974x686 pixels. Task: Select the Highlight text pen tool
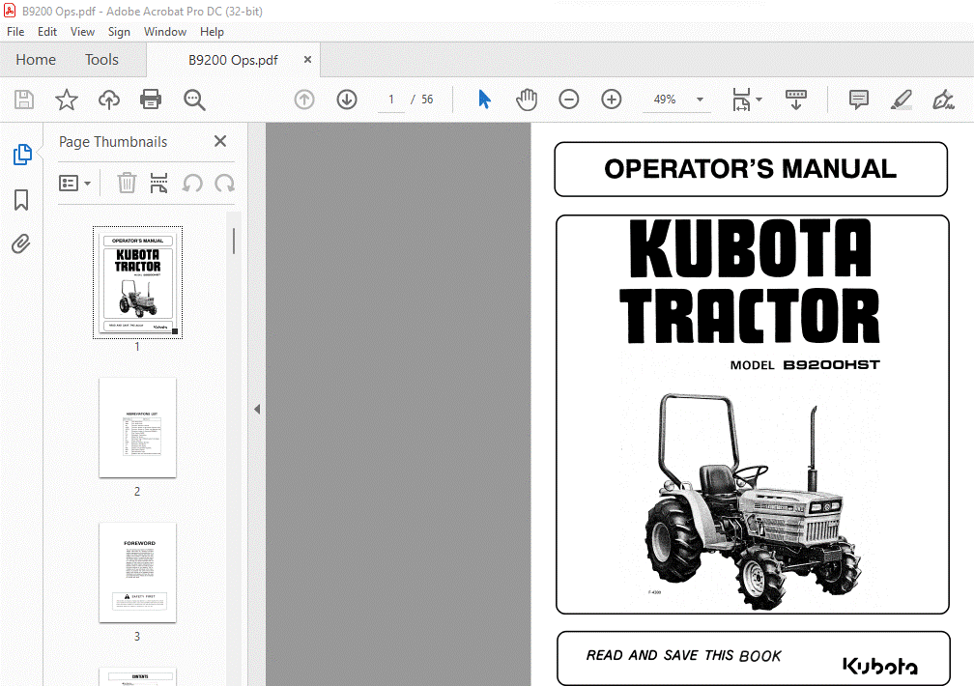tap(902, 100)
